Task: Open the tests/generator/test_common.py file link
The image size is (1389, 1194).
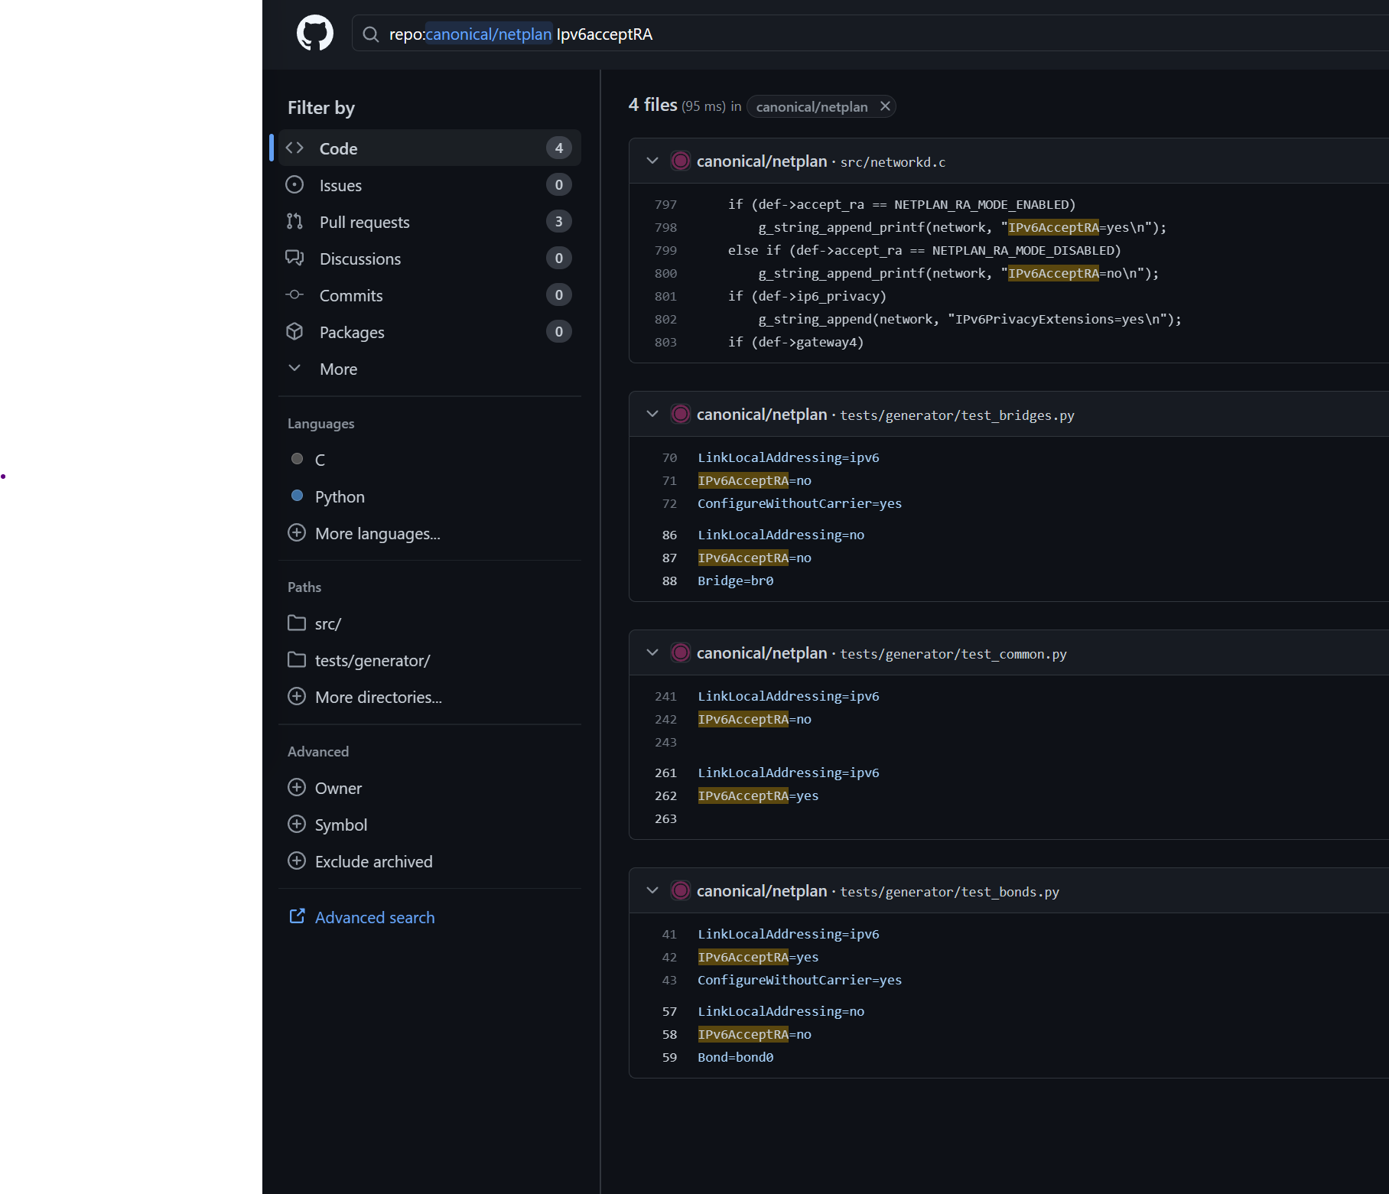Action: tap(953, 654)
